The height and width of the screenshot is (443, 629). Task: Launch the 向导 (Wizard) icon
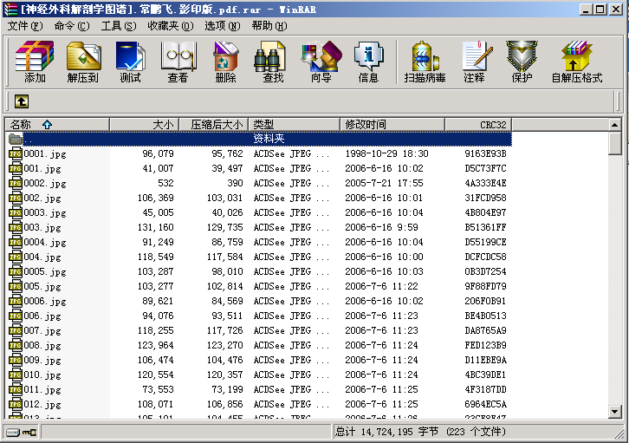321,62
